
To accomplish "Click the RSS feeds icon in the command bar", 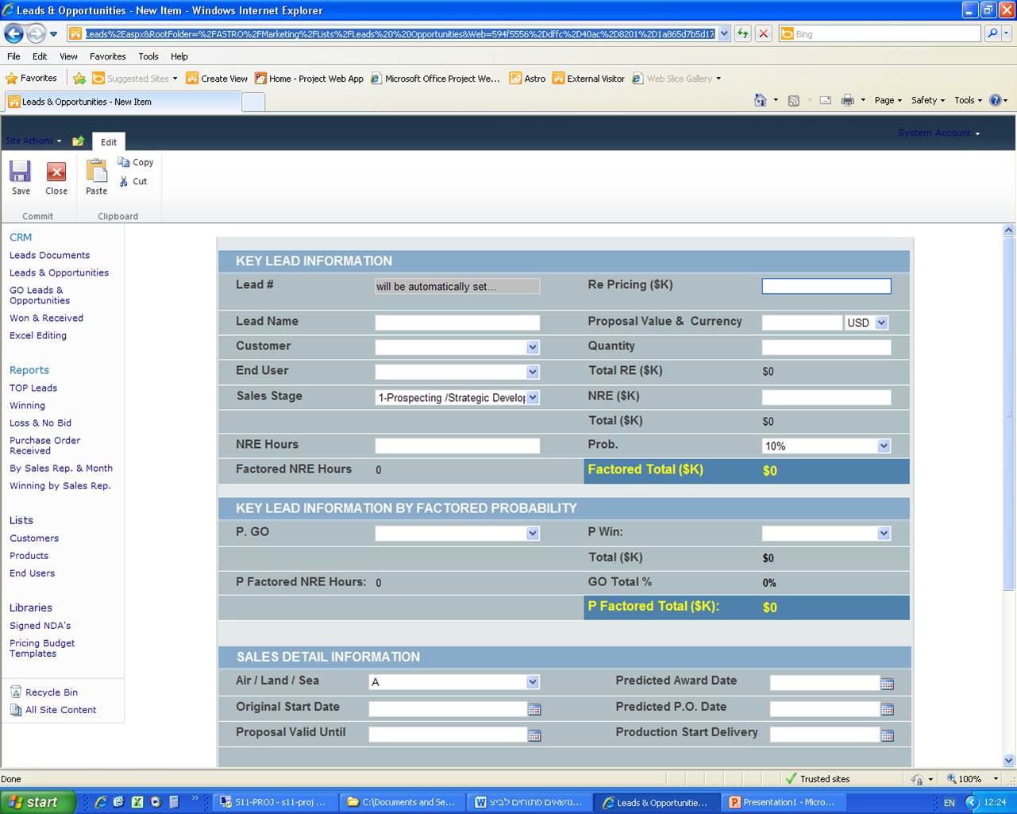I will 793,100.
